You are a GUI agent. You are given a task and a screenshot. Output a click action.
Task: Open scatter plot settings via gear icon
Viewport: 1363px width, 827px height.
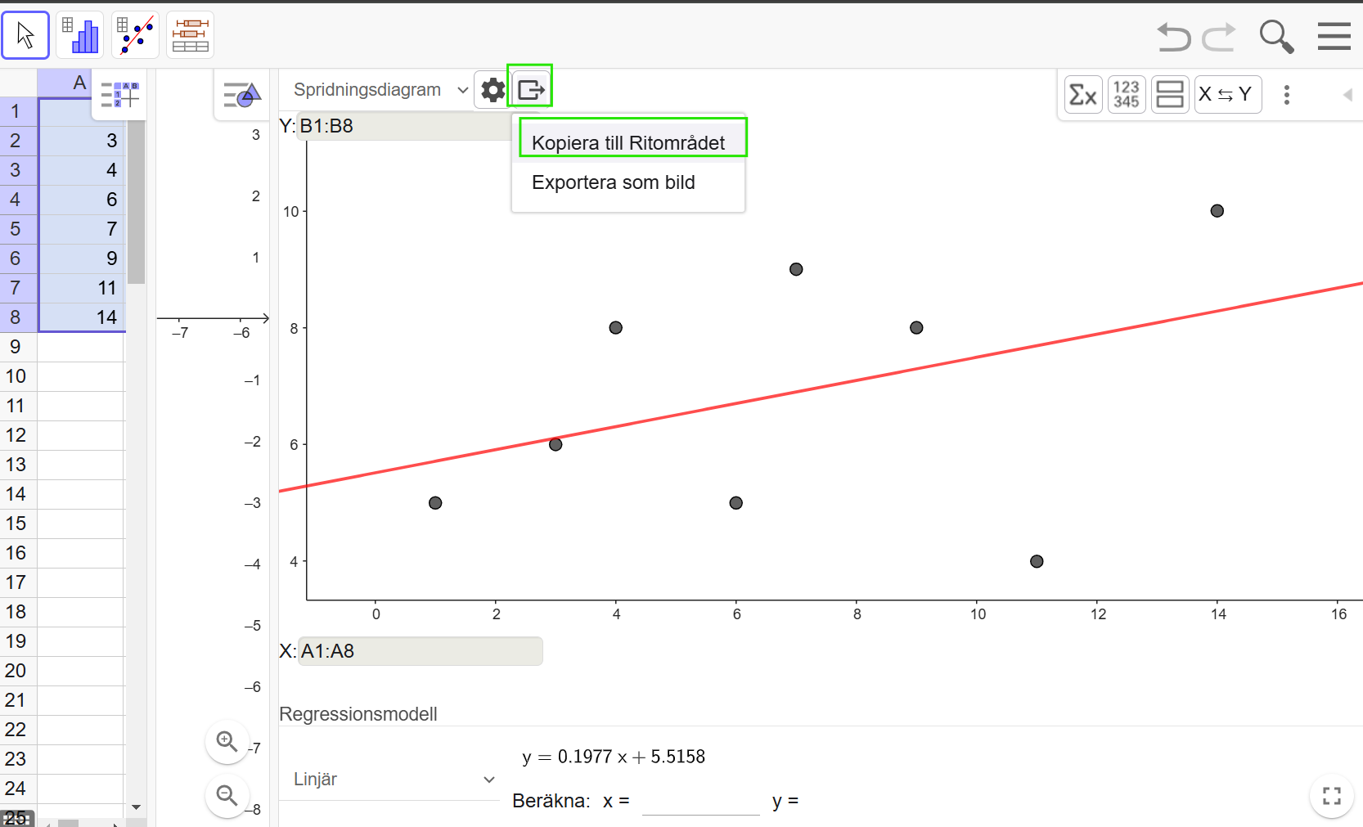pyautogui.click(x=493, y=89)
